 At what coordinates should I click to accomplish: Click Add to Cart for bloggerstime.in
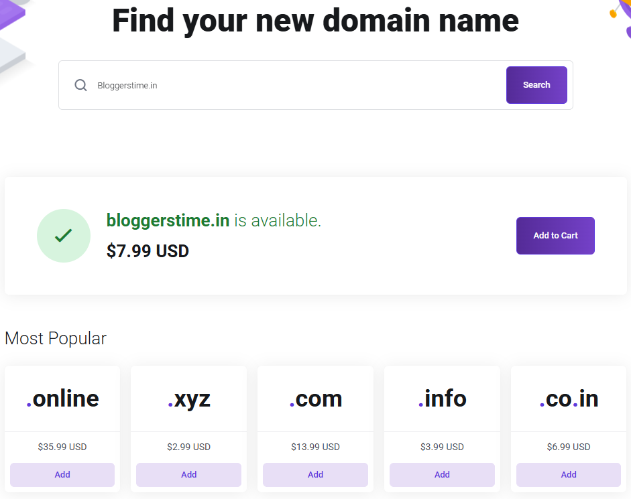pos(555,236)
